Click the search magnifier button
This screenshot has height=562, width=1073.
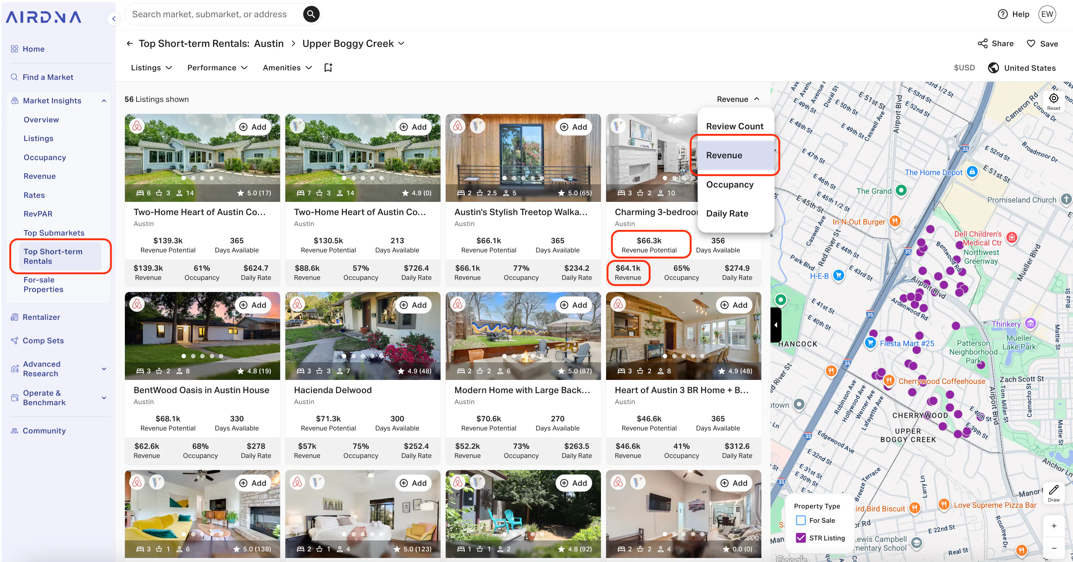point(311,14)
